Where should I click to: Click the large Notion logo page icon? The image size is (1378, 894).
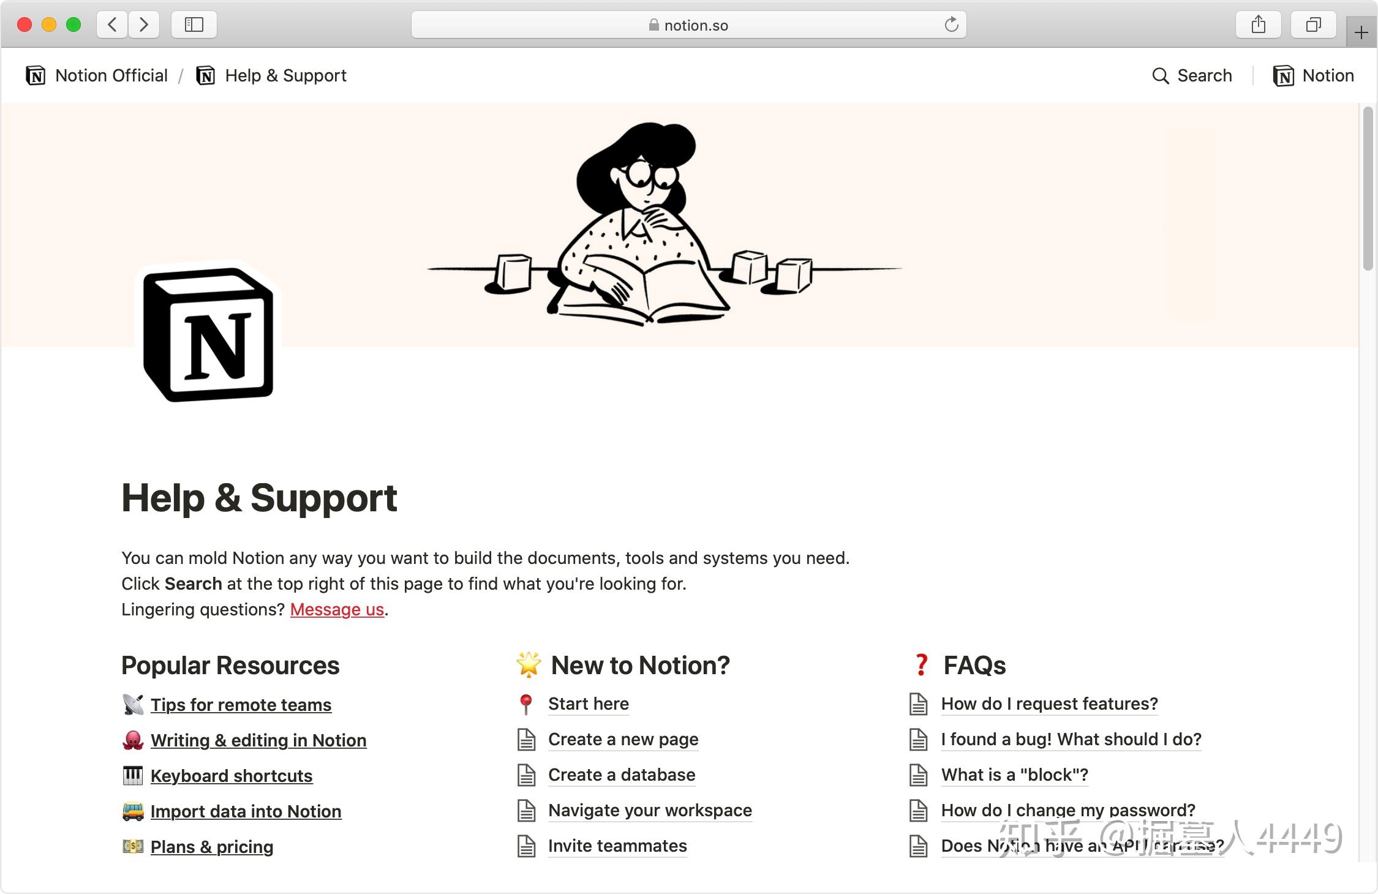[208, 334]
